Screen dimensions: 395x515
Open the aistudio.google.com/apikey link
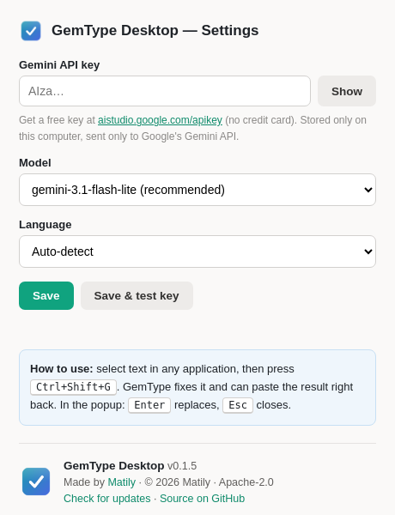[x=160, y=120]
